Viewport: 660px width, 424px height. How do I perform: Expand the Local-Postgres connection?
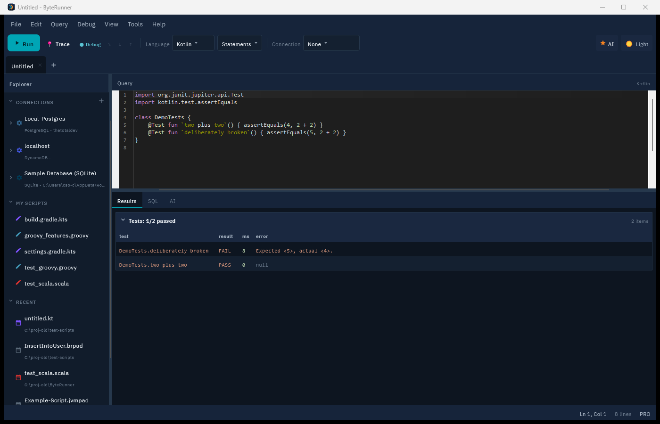[x=11, y=123]
